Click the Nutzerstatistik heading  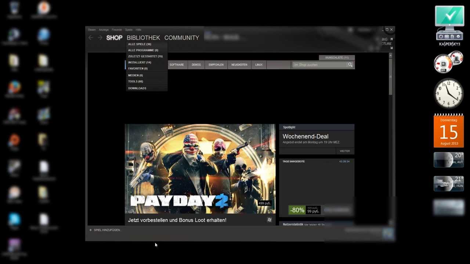coord(293,224)
